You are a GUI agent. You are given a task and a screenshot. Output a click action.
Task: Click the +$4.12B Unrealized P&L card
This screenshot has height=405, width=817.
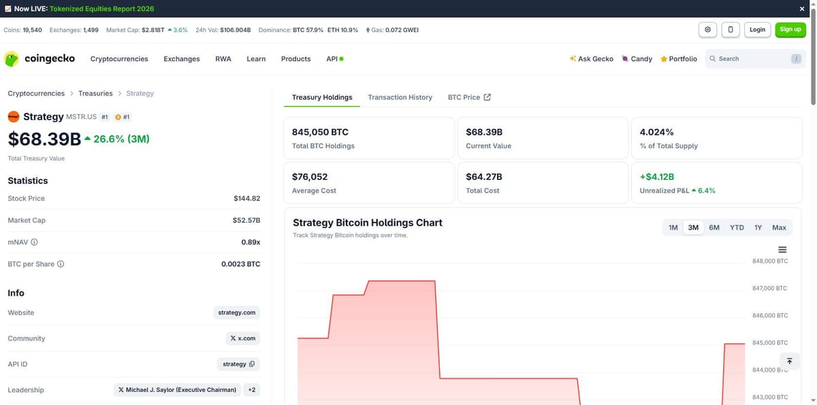point(717,182)
